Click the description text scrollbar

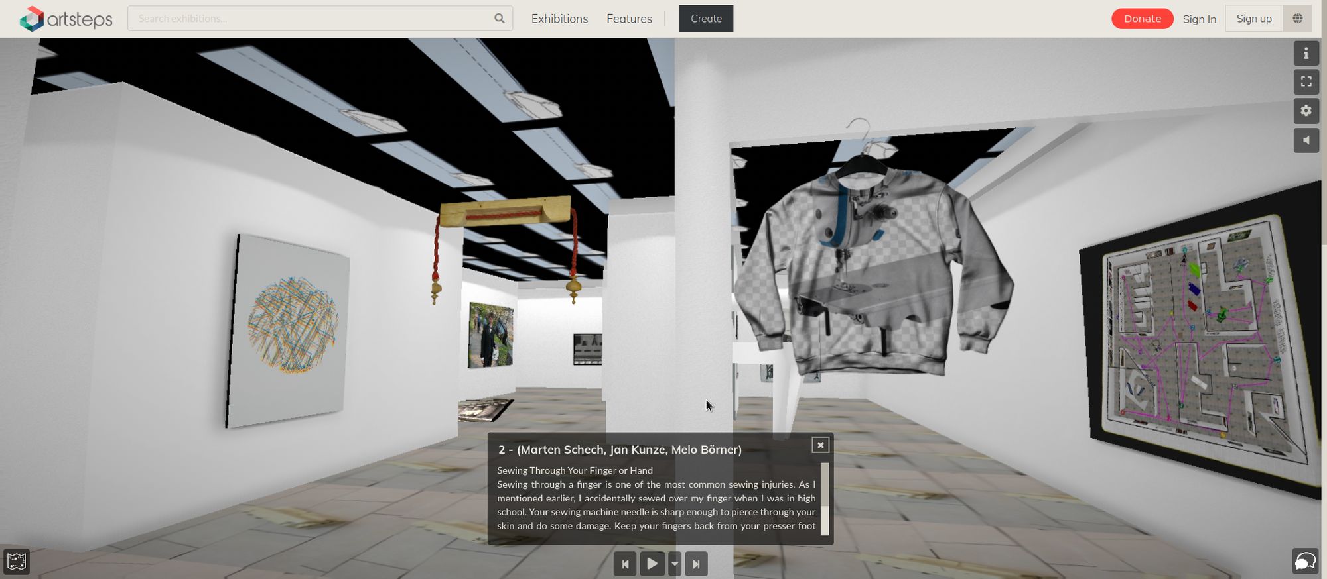[825, 498]
